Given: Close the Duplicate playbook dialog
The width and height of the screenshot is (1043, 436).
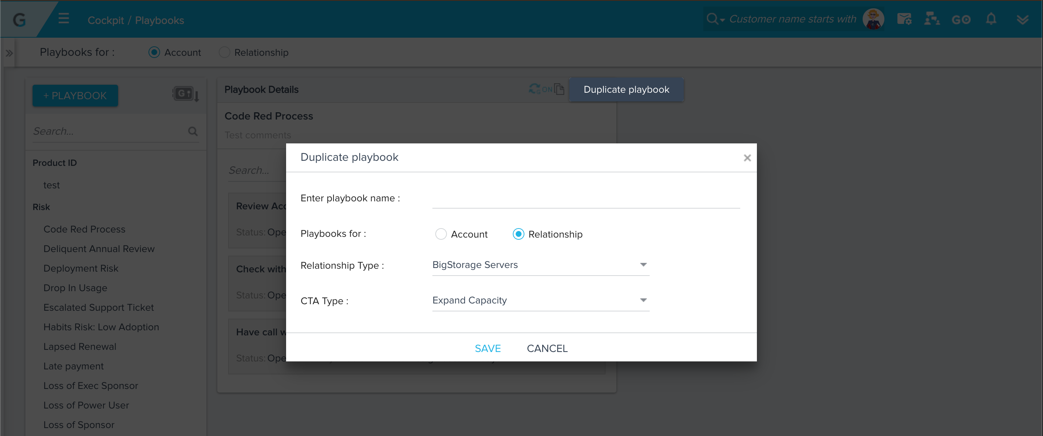Looking at the screenshot, I should point(747,158).
